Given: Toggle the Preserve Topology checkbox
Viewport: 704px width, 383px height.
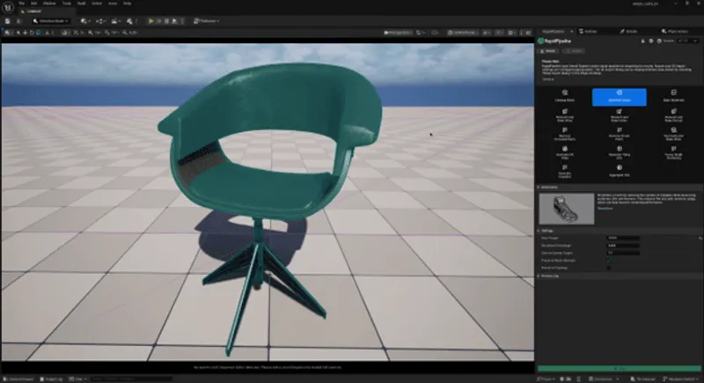Looking at the screenshot, I should point(608,267).
